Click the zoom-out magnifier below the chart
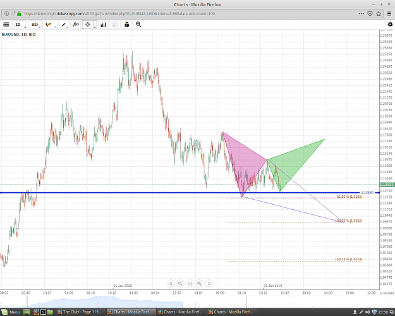This screenshot has width=395, height=316. 180,284
